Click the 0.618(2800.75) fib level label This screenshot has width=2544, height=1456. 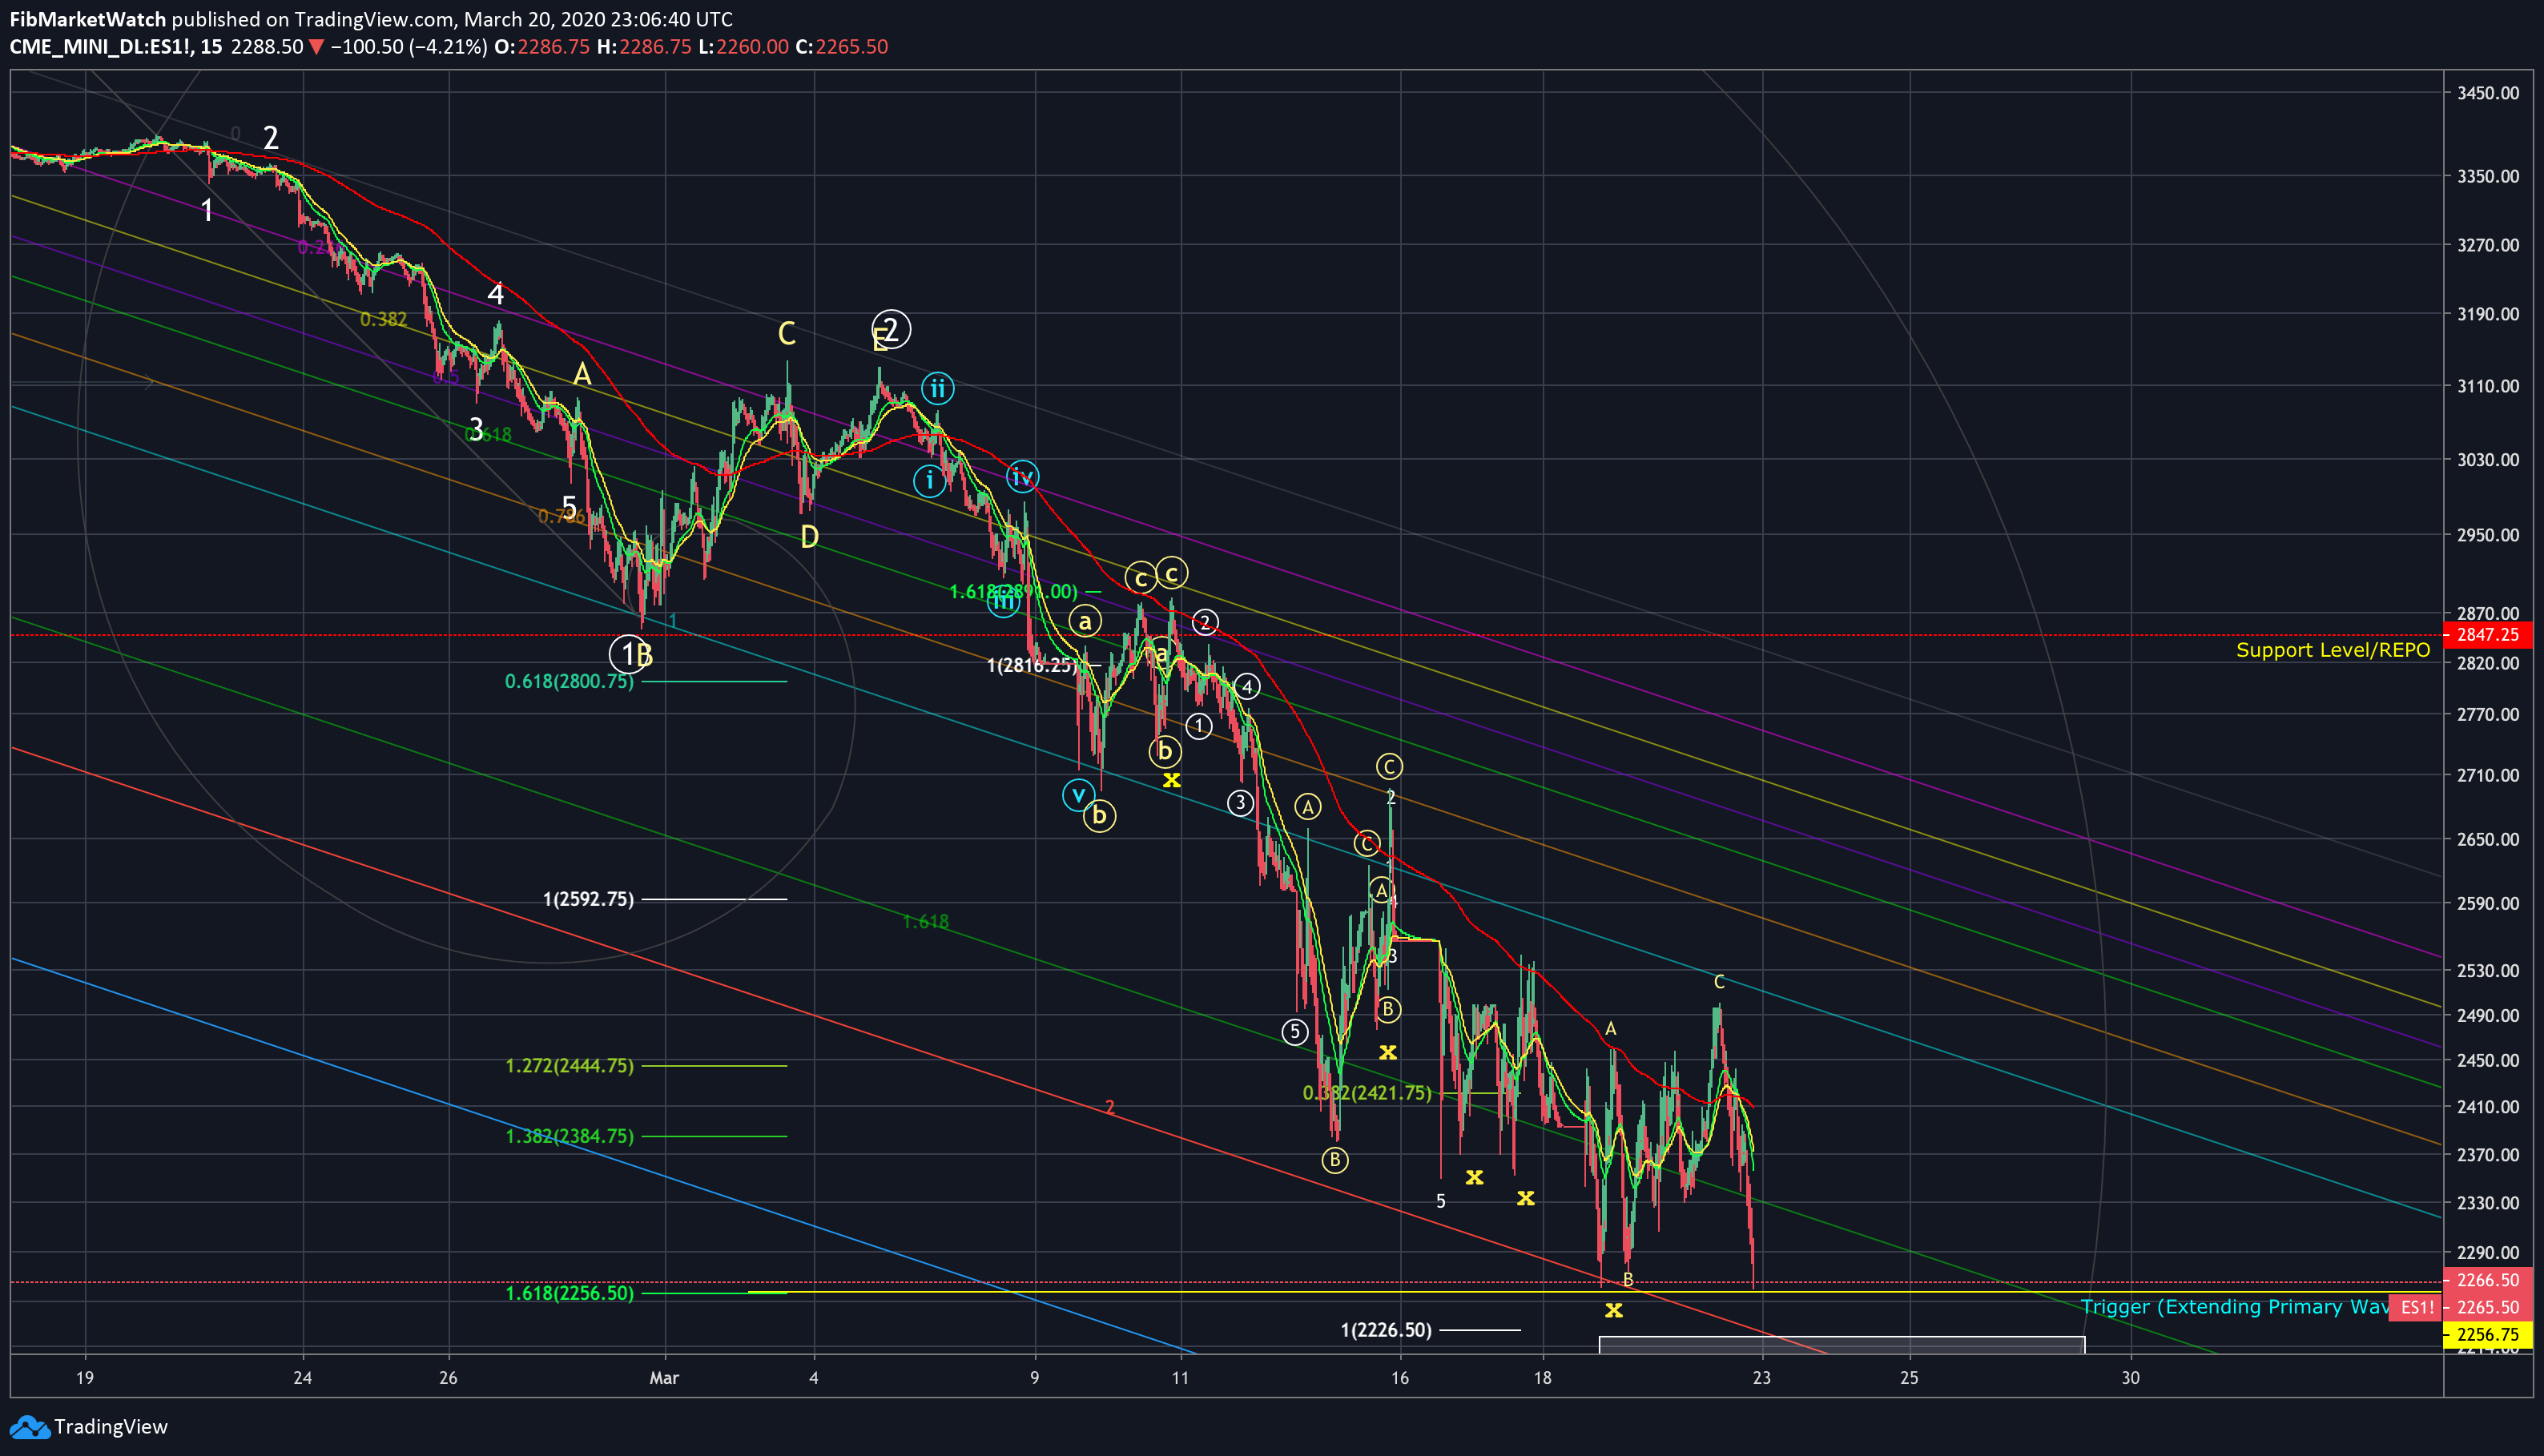point(569,682)
